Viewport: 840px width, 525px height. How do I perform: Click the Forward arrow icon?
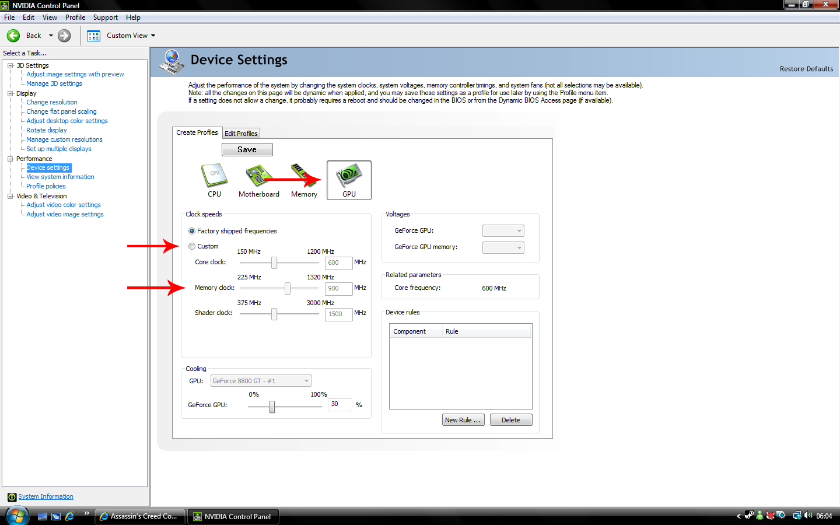[64, 36]
